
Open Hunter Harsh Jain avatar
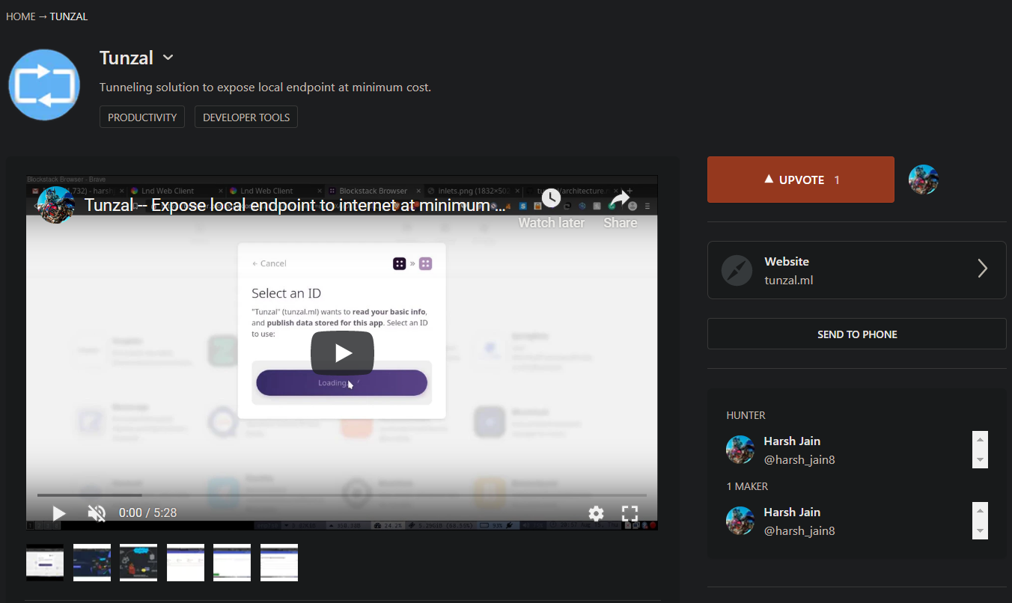tap(740, 450)
